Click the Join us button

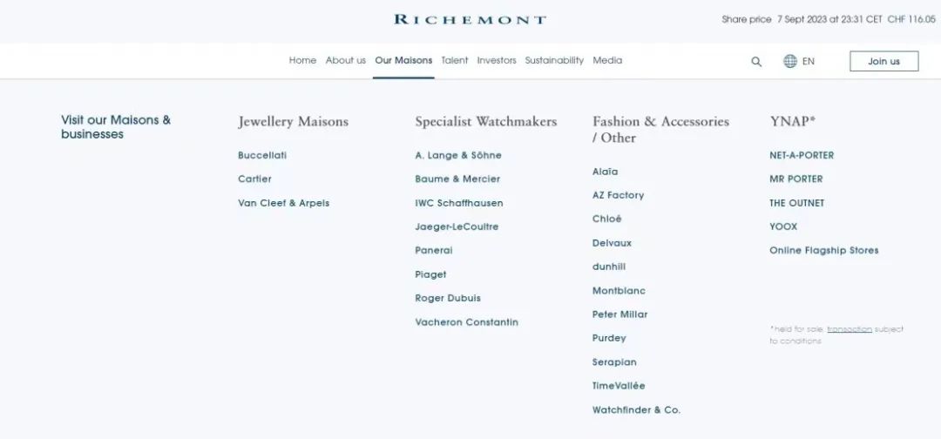click(883, 61)
